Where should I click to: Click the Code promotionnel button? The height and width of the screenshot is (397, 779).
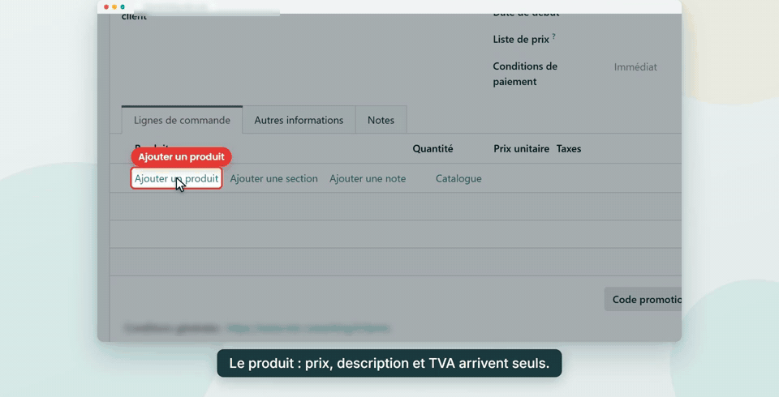(x=643, y=299)
